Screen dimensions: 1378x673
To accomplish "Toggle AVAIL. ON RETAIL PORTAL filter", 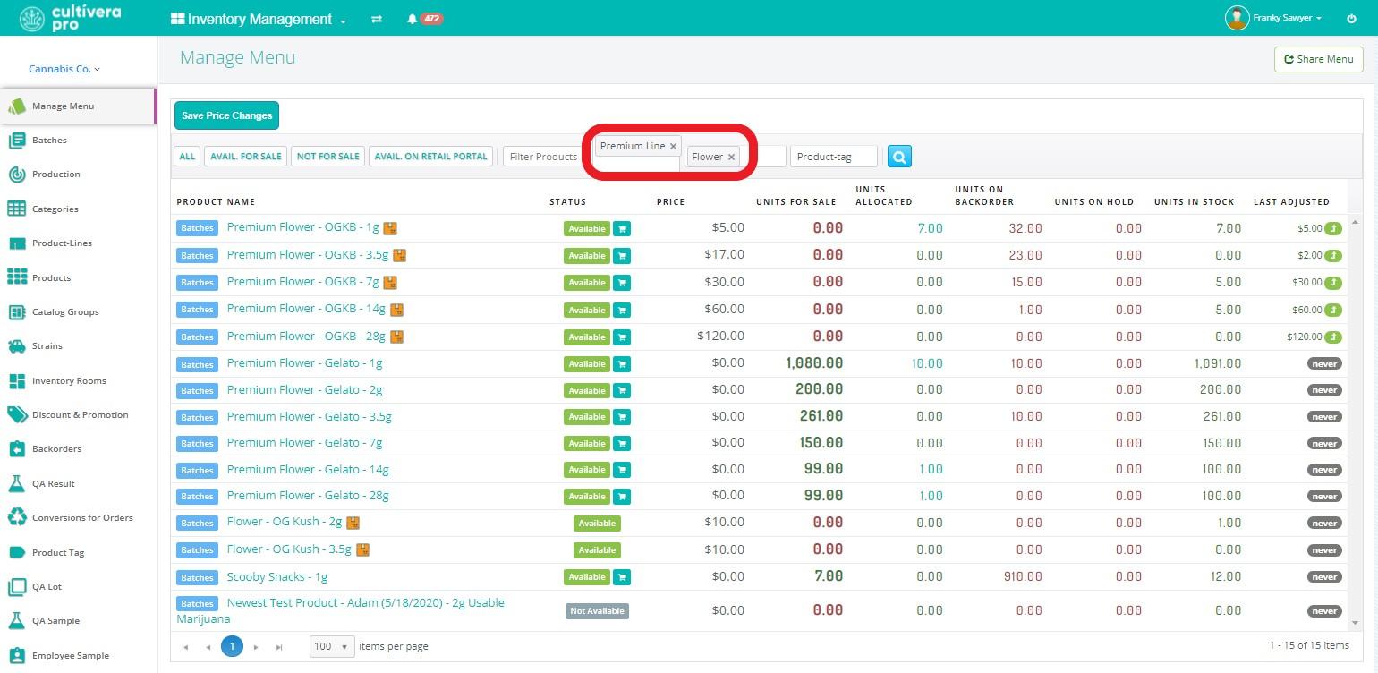I will coord(430,157).
